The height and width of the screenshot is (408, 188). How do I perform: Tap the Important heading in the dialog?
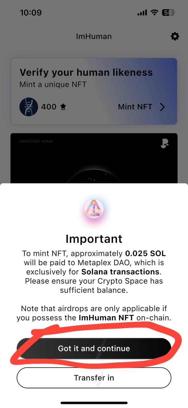pos(94,239)
